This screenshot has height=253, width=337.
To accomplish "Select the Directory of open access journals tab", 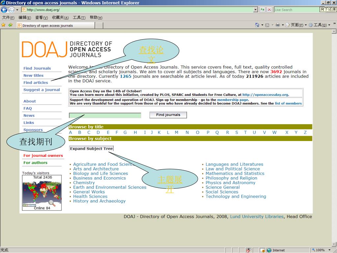I will (x=56, y=25).
